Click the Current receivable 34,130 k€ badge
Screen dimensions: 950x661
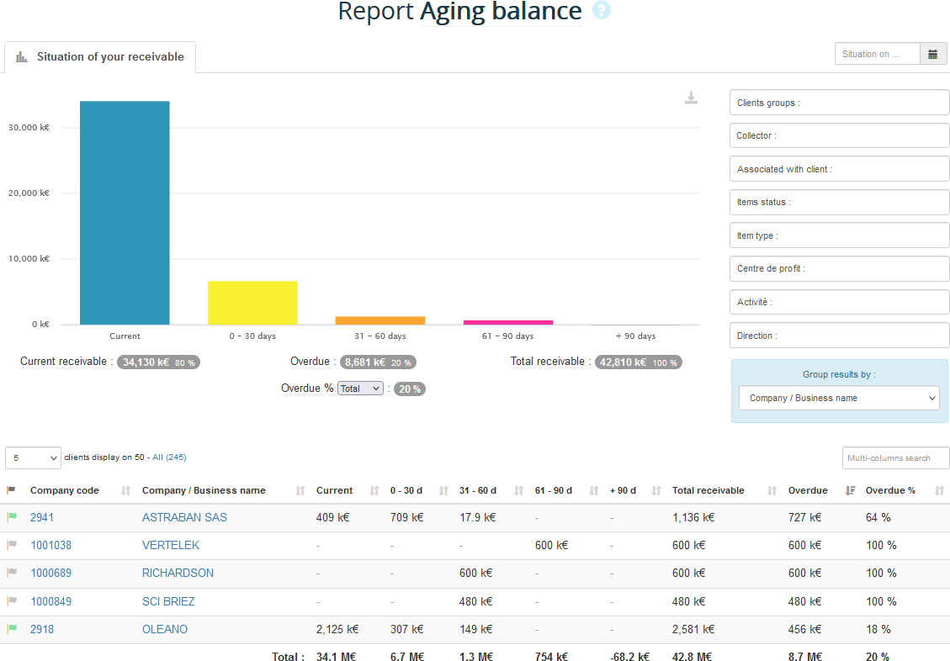coord(158,362)
